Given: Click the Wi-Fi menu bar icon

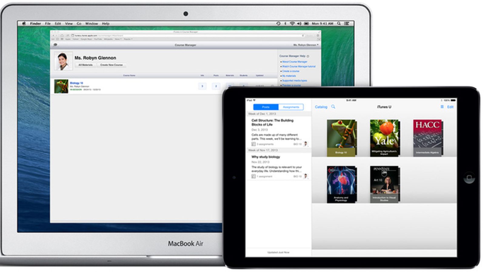Looking at the screenshot, I should pyautogui.click(x=292, y=23).
